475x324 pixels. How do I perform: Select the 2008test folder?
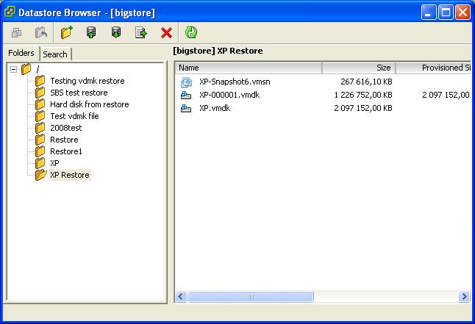pyautogui.click(x=65, y=128)
